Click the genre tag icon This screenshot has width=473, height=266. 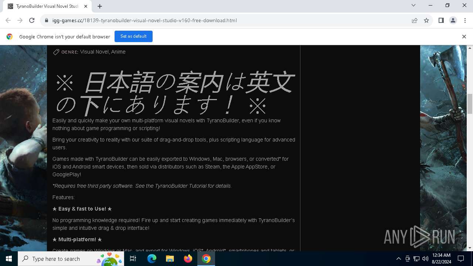[56, 52]
